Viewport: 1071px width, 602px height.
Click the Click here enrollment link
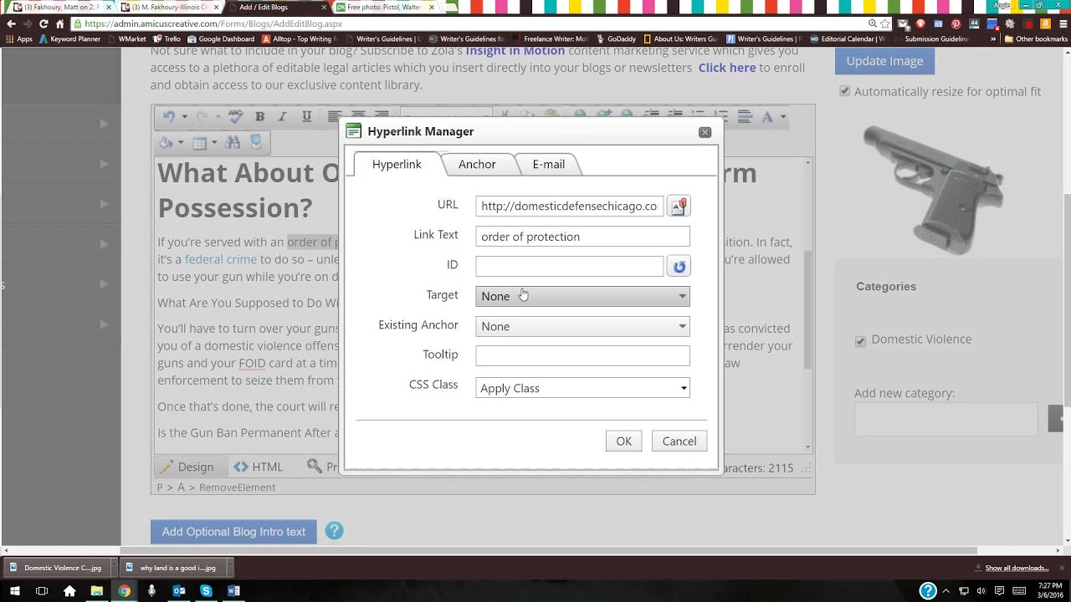[727, 68]
